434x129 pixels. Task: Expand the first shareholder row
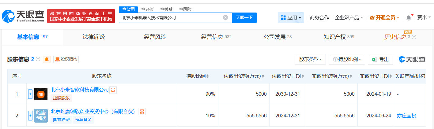pos(30,94)
